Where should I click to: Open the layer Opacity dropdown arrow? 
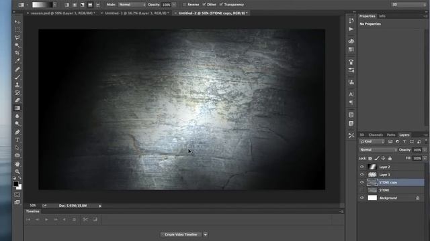[x=425, y=150]
